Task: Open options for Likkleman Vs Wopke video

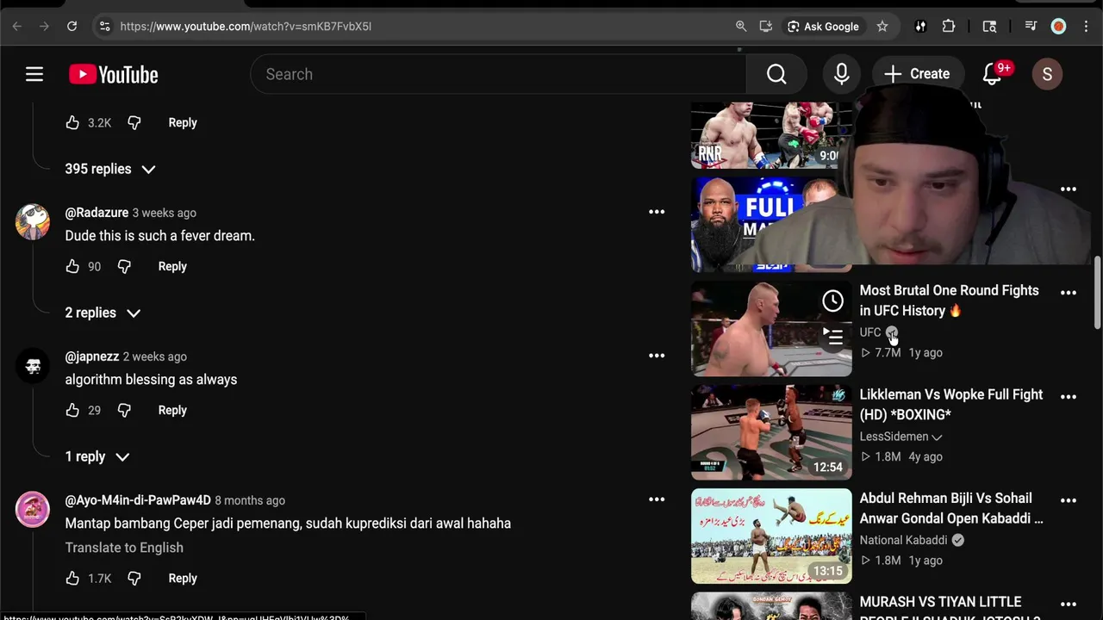Action: point(1069,397)
